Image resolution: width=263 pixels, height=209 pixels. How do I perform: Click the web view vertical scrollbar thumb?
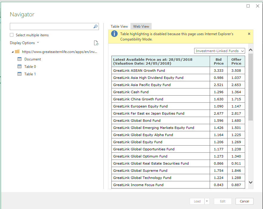(250, 87)
